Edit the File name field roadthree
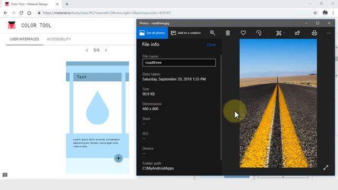 click(179, 63)
